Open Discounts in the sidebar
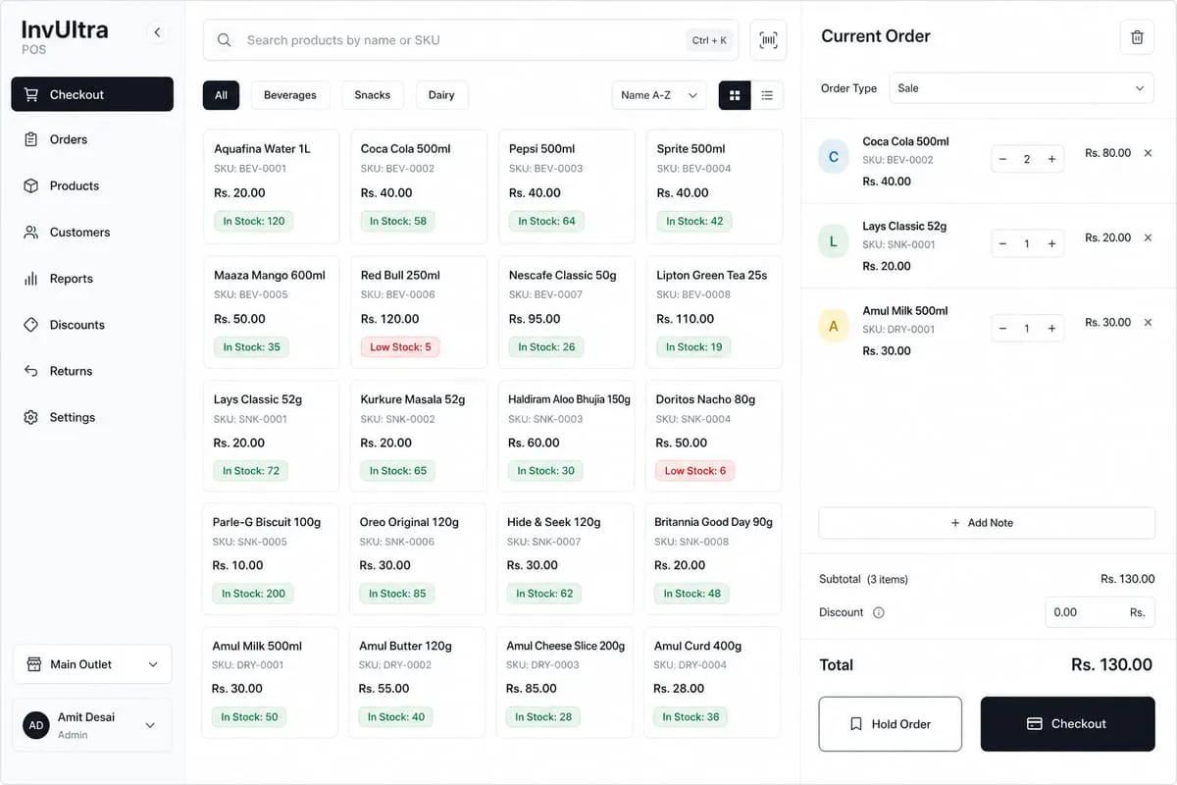 (92, 325)
